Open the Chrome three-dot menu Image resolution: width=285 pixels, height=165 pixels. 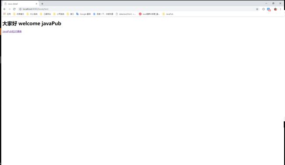pyautogui.click(x=281, y=9)
